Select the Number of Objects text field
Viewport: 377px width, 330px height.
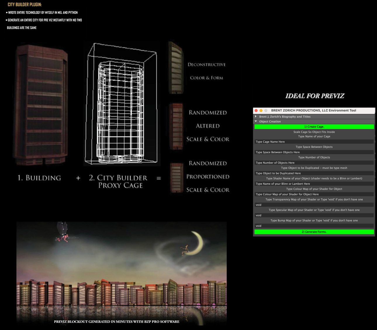tap(314, 163)
